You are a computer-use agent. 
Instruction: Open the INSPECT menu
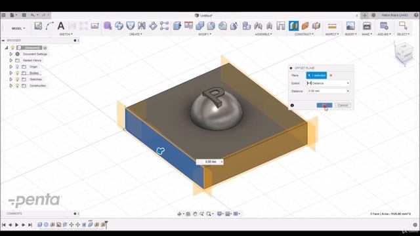click(x=332, y=34)
